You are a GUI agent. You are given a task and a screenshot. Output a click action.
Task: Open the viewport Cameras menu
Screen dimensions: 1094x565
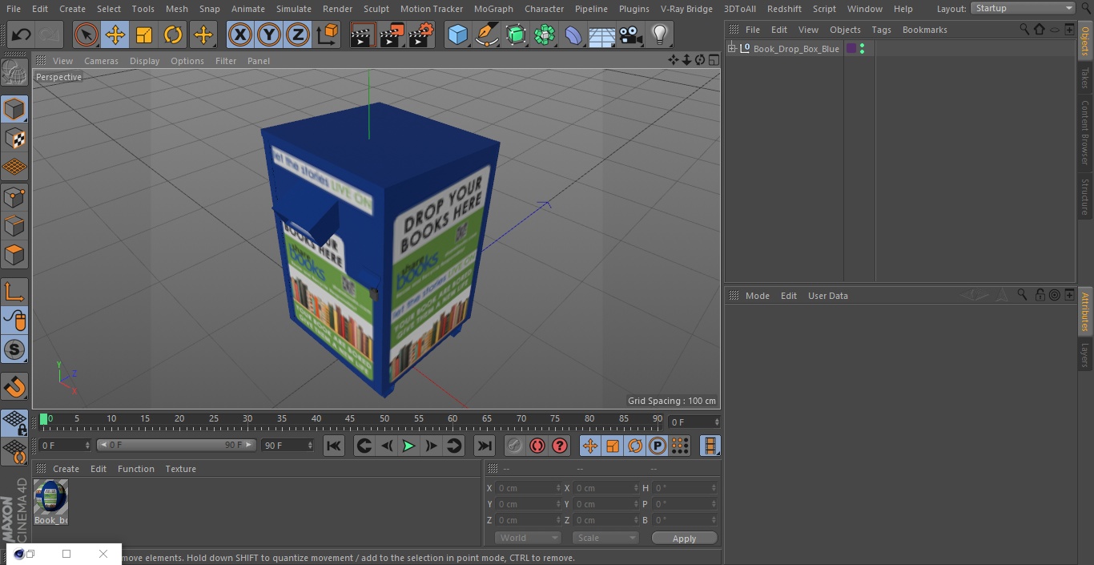click(101, 61)
